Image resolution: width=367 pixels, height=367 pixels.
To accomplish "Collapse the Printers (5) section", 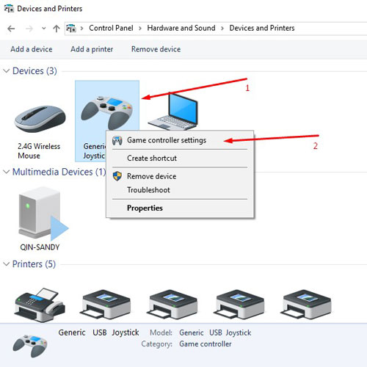I will coord(7,264).
